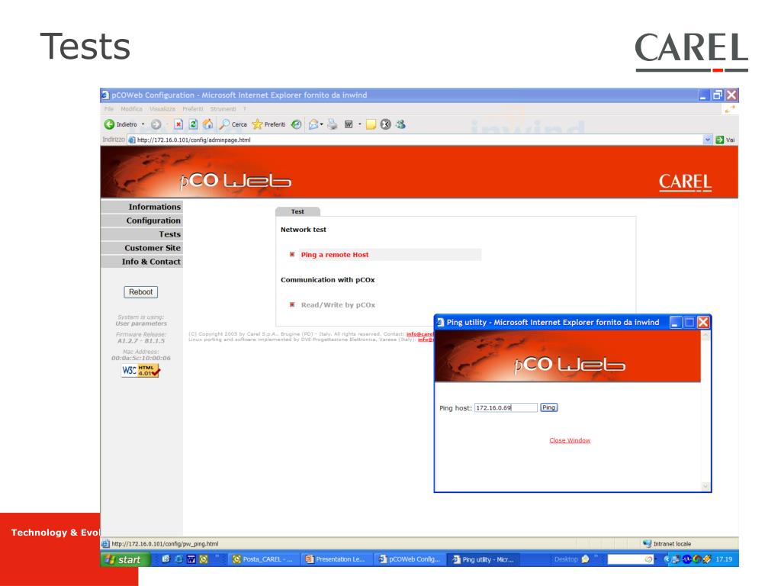The width and height of the screenshot is (781, 586).
Task: Click the bullet icon beside Read/Write by pCOx
Action: point(292,304)
